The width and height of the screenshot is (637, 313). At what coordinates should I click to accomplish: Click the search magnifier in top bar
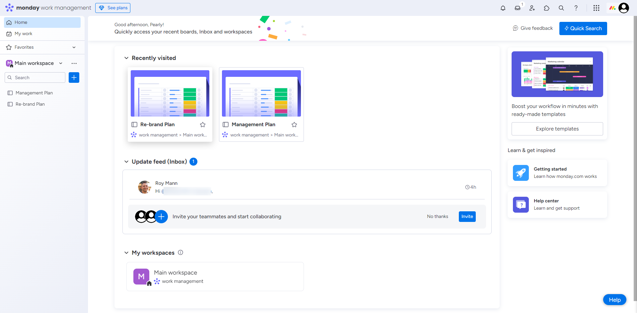[x=561, y=8]
